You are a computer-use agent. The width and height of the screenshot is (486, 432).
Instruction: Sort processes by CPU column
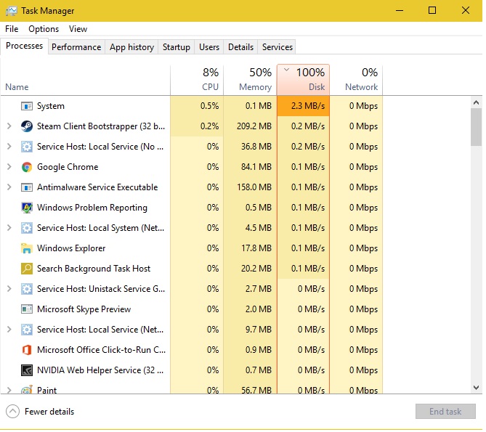click(197, 80)
